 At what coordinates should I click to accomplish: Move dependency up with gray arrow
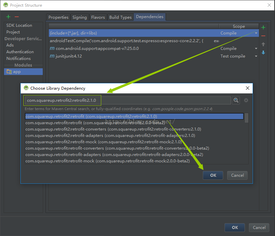tap(263, 44)
